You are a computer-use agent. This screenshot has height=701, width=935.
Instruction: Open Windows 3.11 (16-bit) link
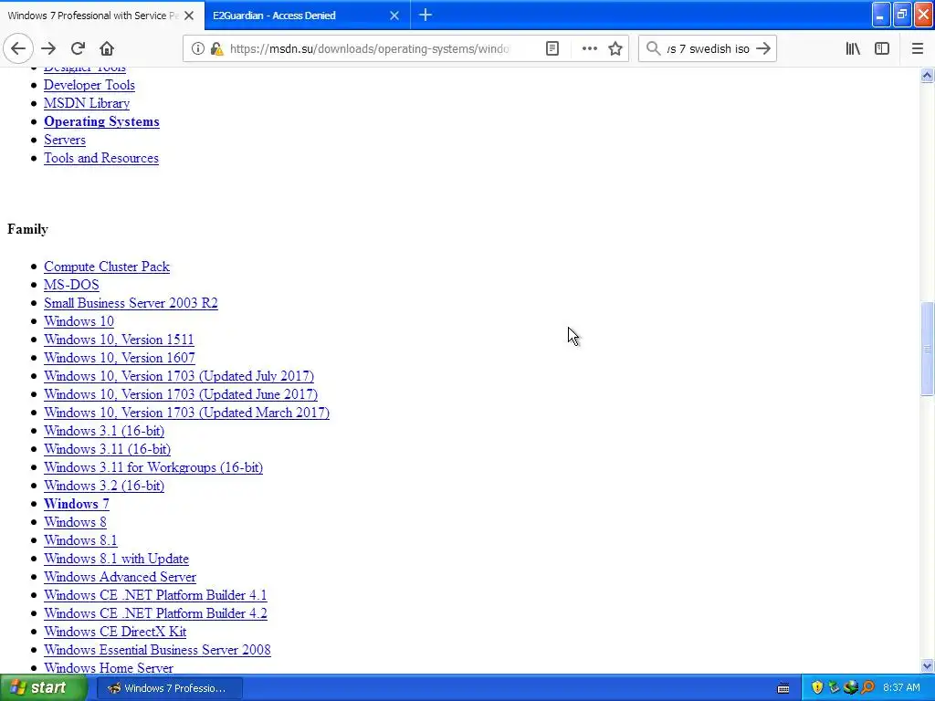coord(108,449)
